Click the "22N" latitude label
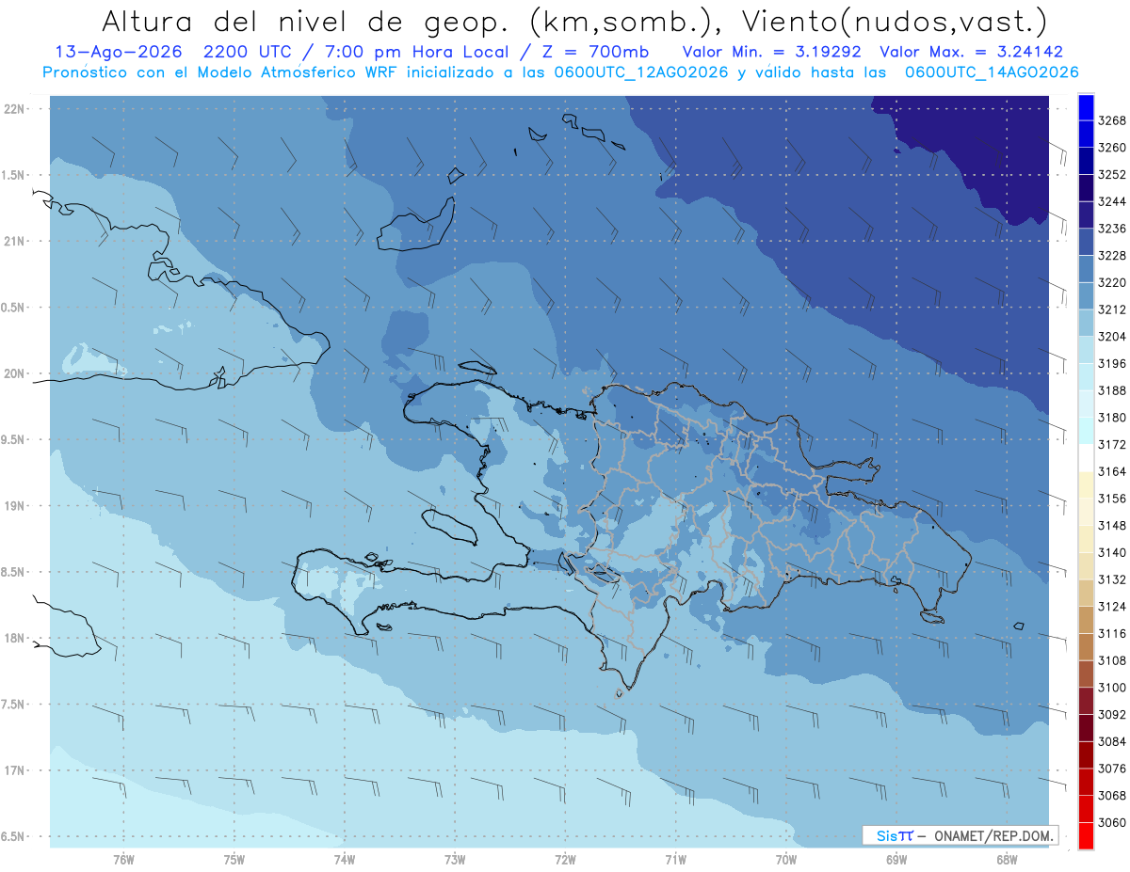 13,109
